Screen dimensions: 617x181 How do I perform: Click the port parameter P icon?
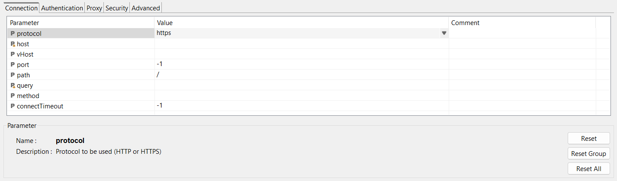tap(13, 64)
